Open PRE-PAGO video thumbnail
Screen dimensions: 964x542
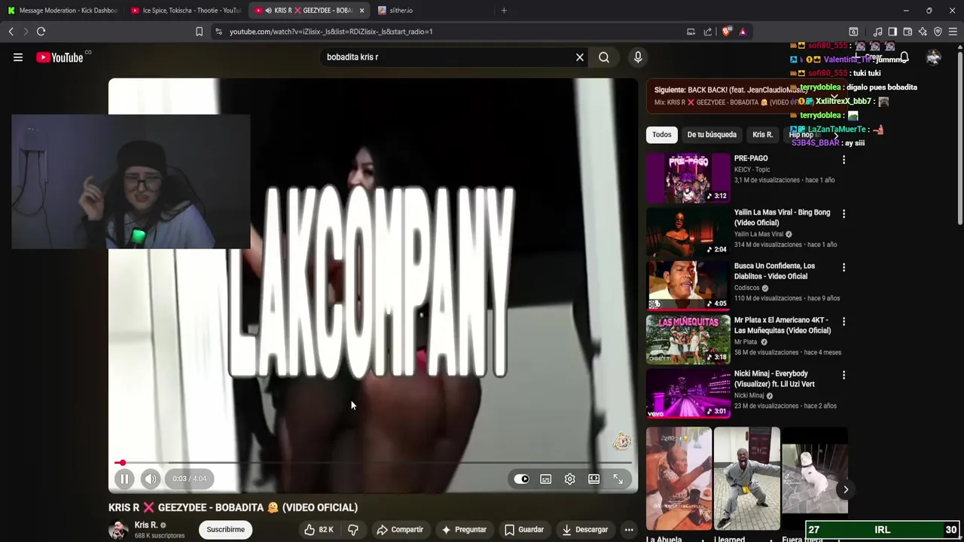pos(688,178)
